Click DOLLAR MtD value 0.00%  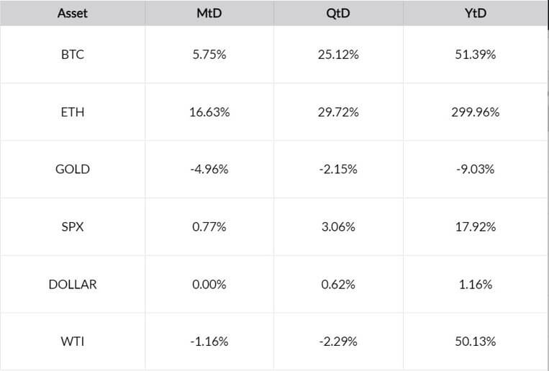tap(209, 284)
